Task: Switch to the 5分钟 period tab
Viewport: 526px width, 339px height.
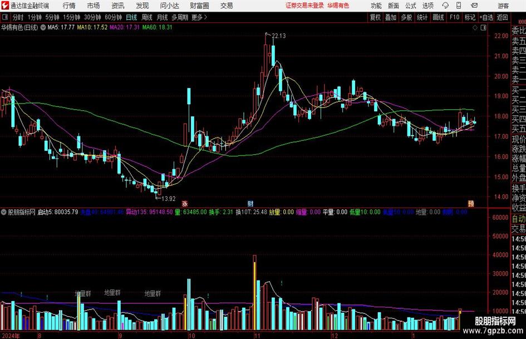Action: point(52,17)
